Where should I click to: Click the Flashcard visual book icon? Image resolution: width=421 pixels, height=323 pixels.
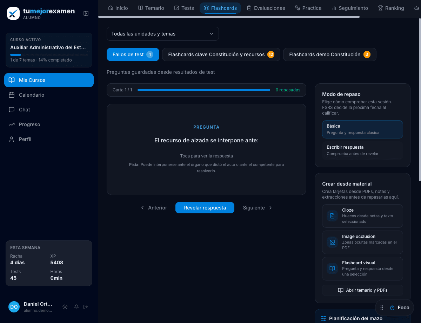click(332, 269)
